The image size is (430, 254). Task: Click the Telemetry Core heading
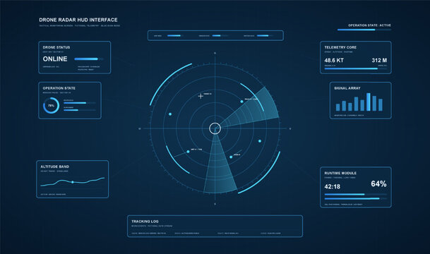point(340,47)
